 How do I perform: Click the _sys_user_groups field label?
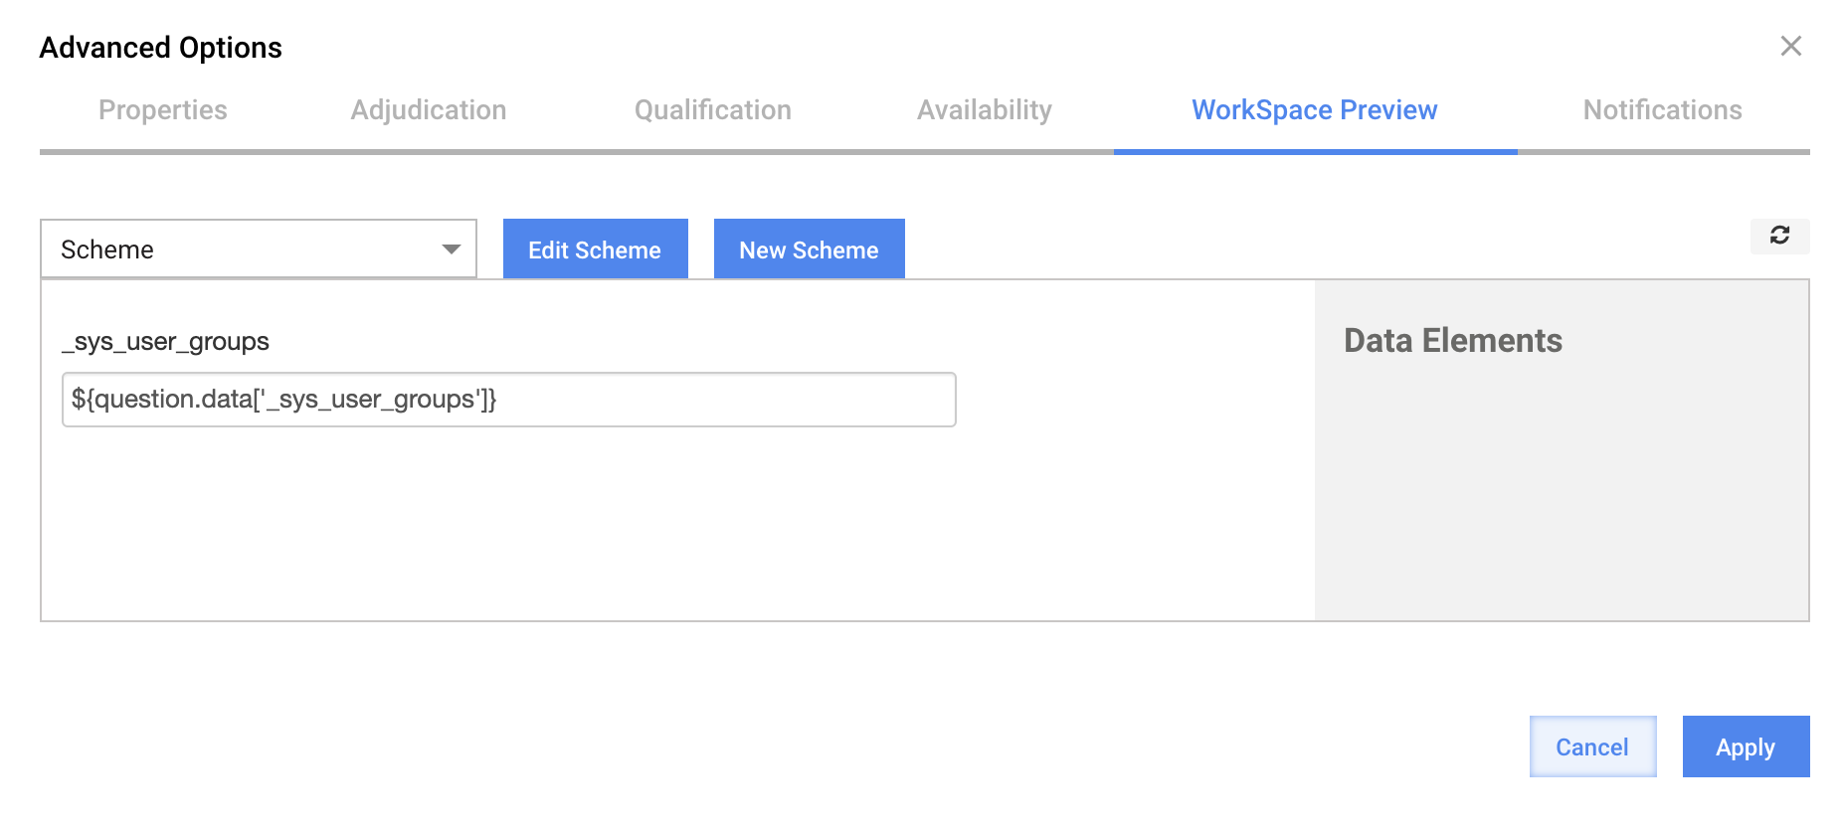[x=165, y=342]
